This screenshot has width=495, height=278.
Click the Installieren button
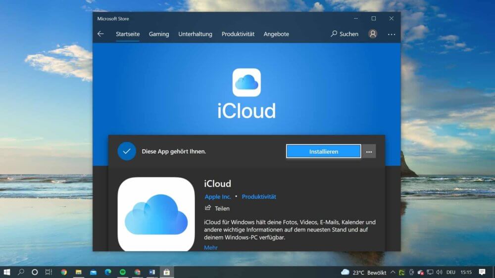tap(324, 152)
